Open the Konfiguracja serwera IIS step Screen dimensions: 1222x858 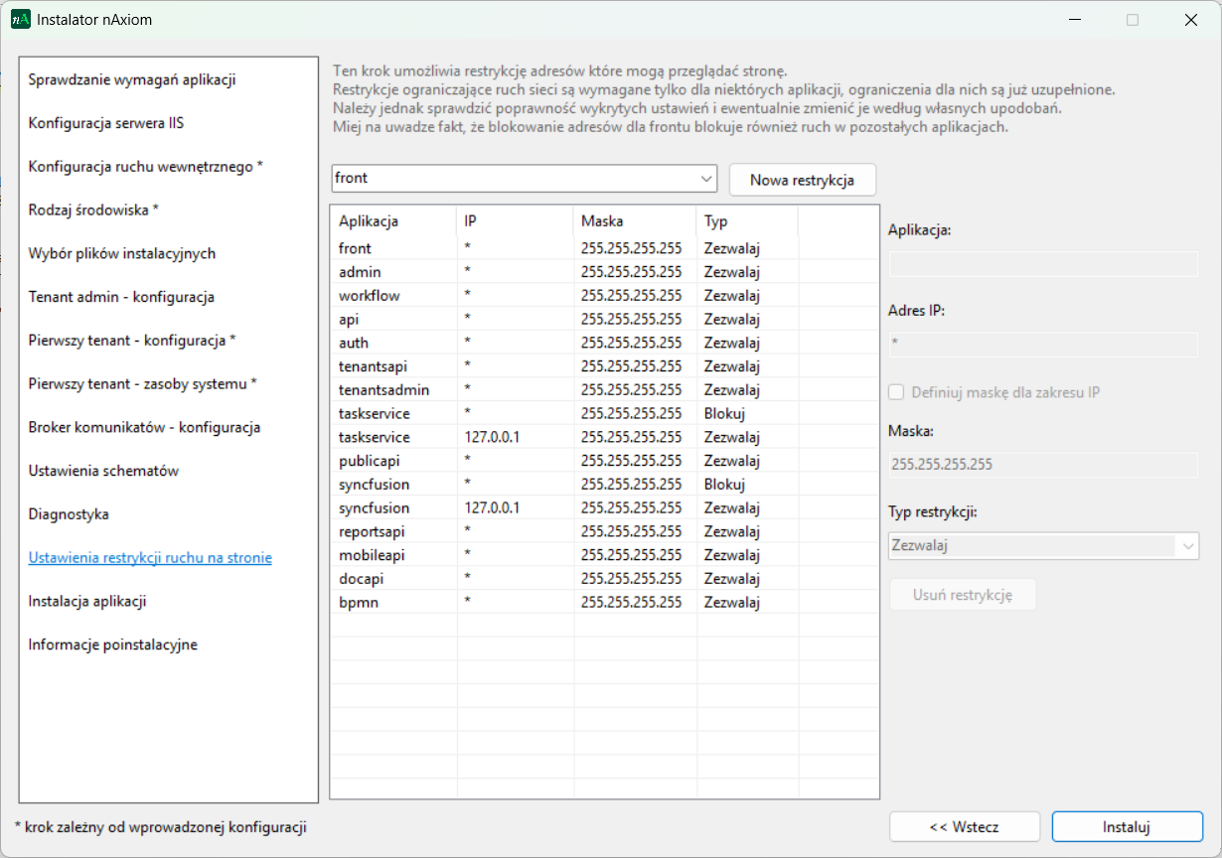point(106,123)
